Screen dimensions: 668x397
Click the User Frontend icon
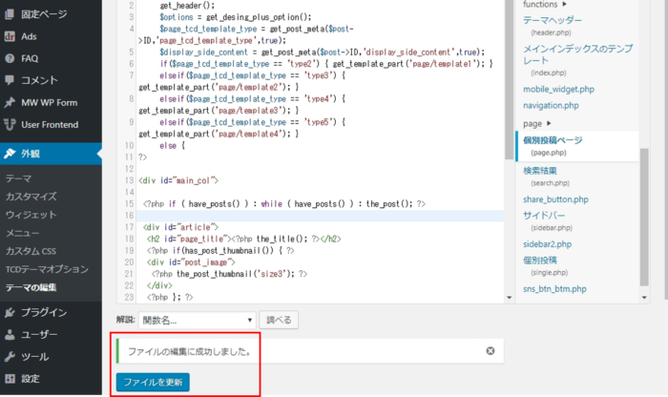10,125
